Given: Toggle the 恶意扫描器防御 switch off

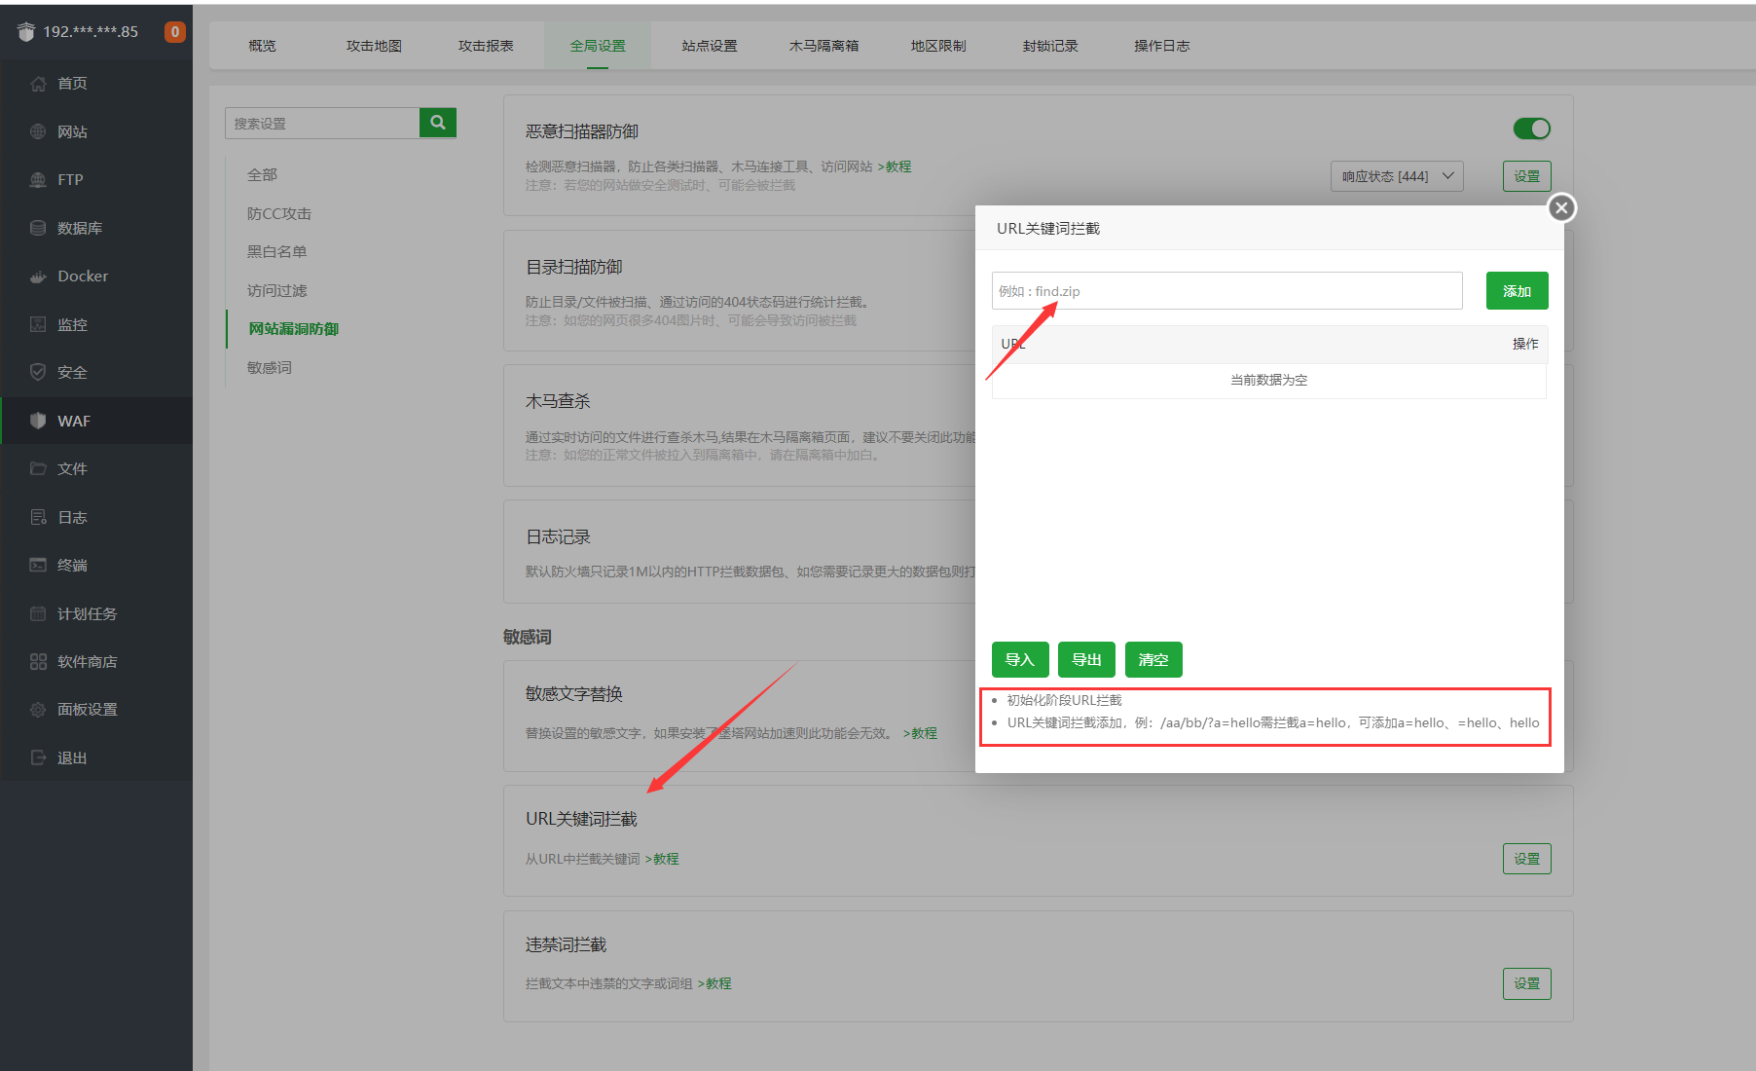Looking at the screenshot, I should pos(1531,129).
